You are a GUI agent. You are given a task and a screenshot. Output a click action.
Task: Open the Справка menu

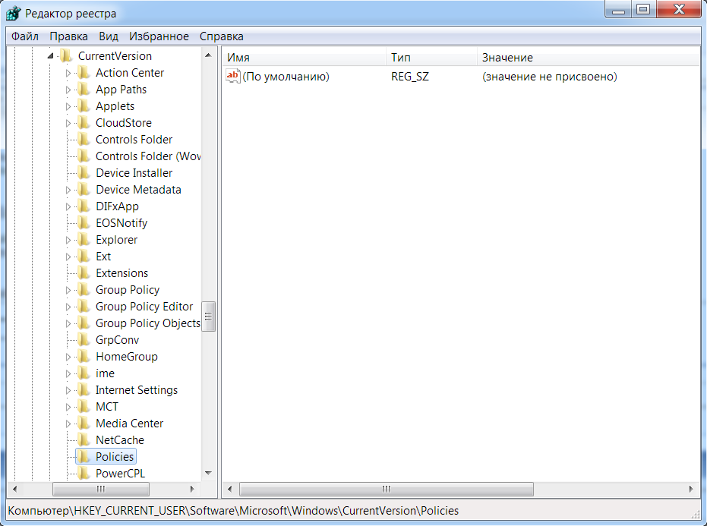[x=222, y=36]
